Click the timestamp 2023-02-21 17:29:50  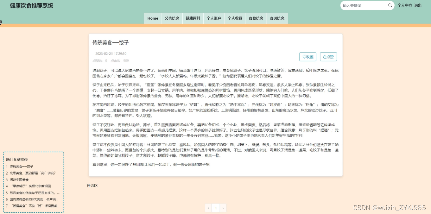[x=111, y=54]
